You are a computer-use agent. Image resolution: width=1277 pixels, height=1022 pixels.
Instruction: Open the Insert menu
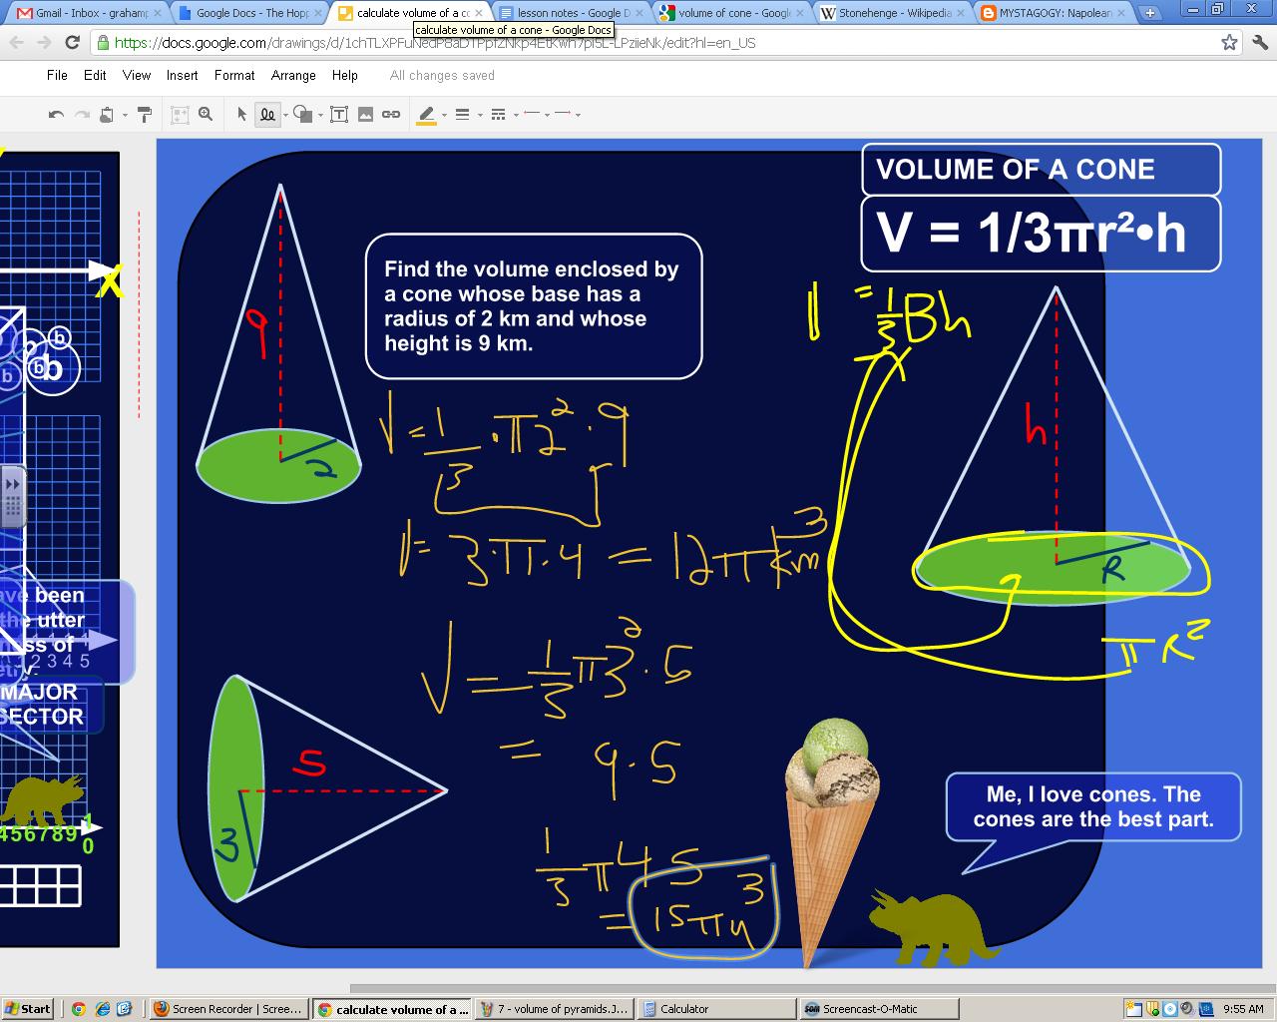[182, 76]
